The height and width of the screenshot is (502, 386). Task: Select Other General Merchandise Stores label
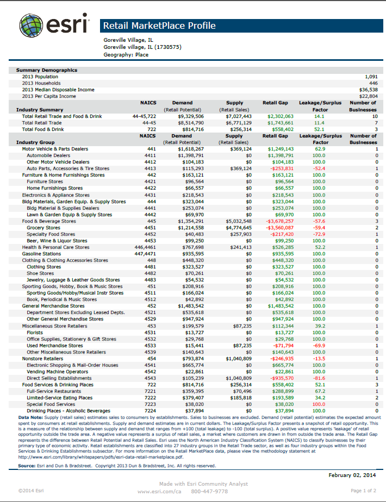click(x=65, y=319)
